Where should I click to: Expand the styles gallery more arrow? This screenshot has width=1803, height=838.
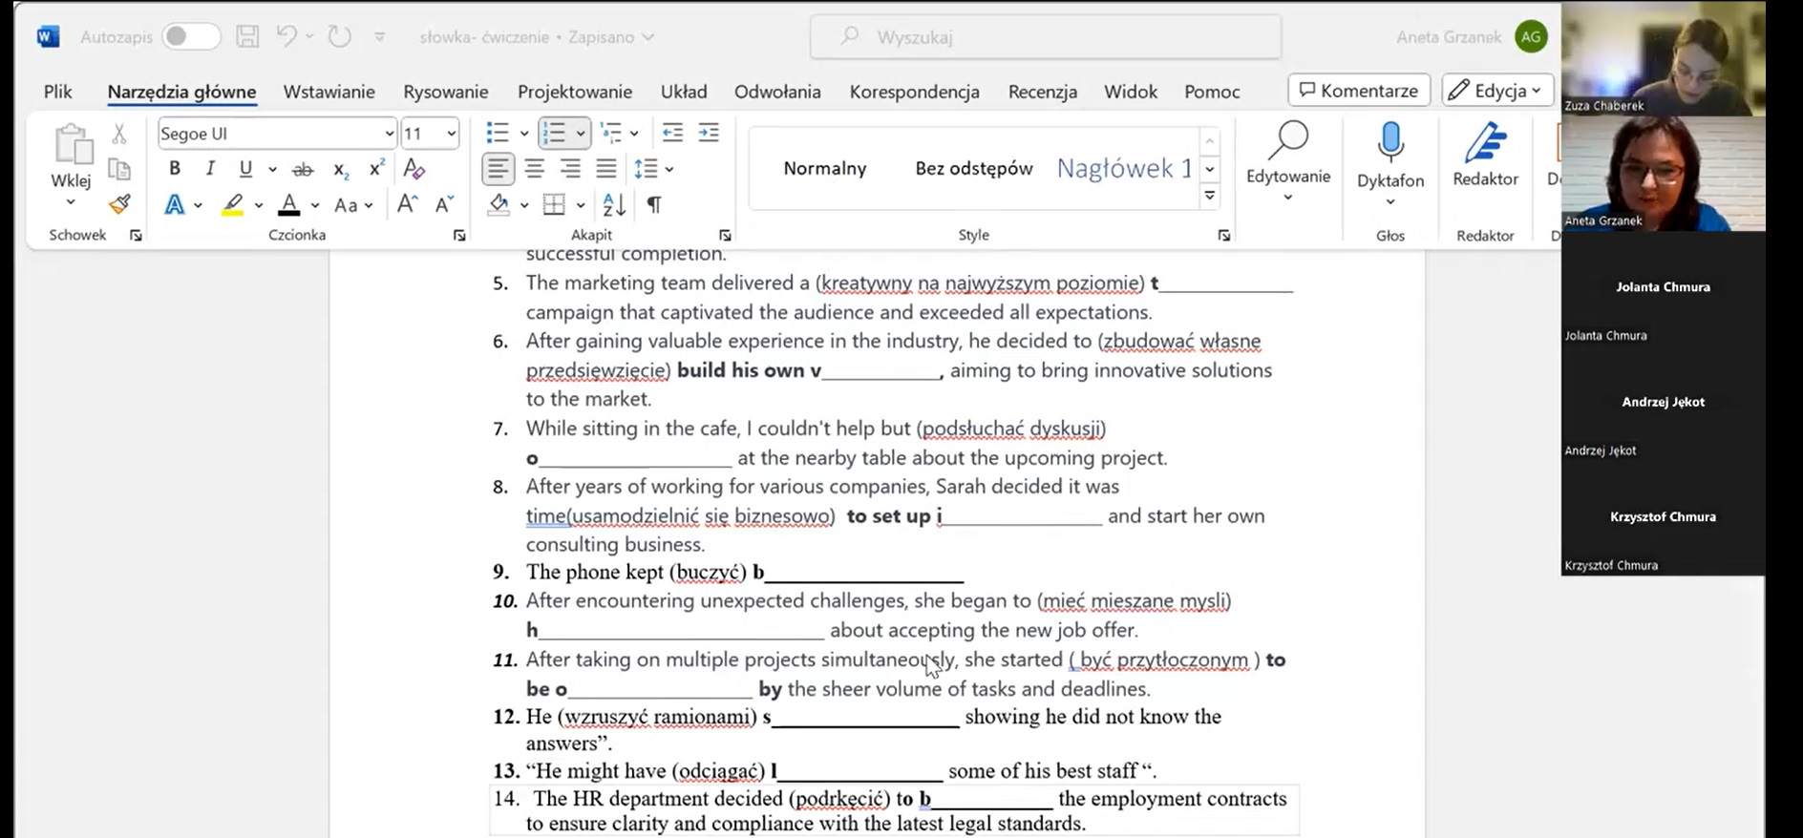pos(1210,196)
